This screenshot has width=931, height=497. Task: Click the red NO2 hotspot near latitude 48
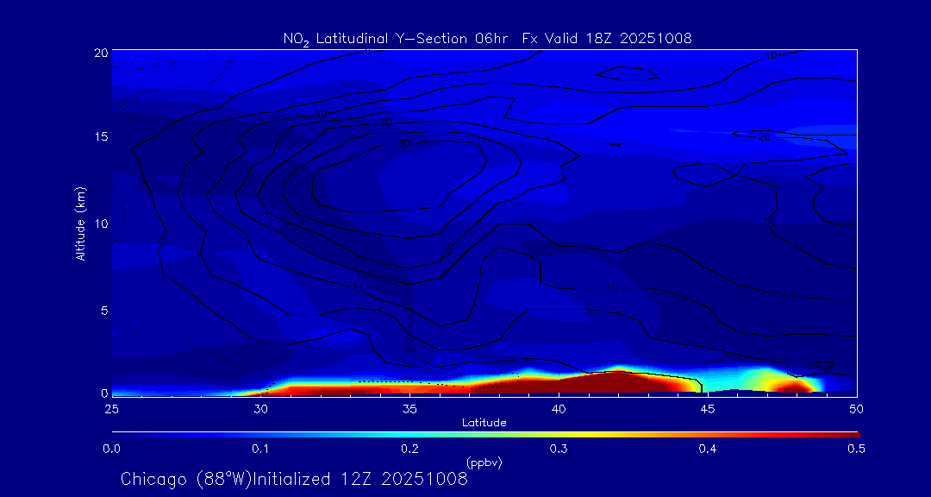(x=797, y=387)
